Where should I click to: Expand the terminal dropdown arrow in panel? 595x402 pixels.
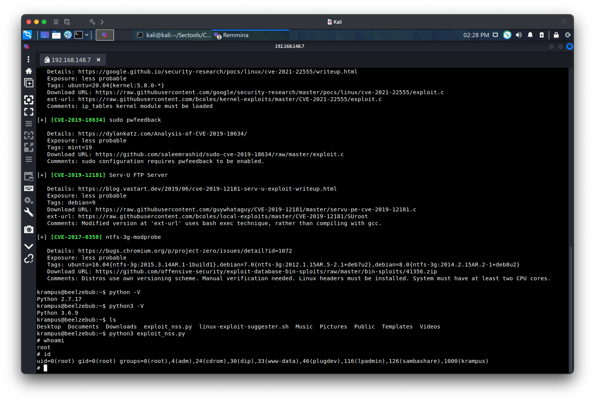[87, 35]
